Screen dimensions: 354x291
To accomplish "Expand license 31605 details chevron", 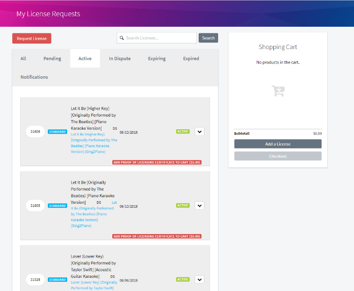I will pyautogui.click(x=200, y=206).
